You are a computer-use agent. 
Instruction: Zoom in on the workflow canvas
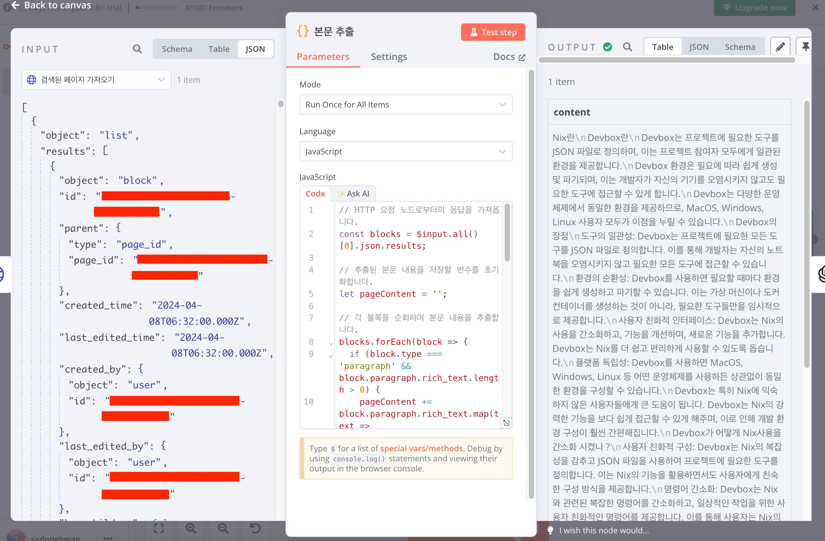coord(191,528)
